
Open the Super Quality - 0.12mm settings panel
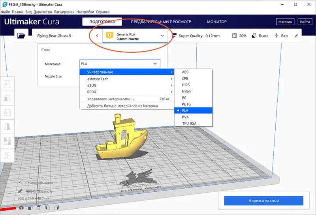pyautogui.click(x=199, y=36)
